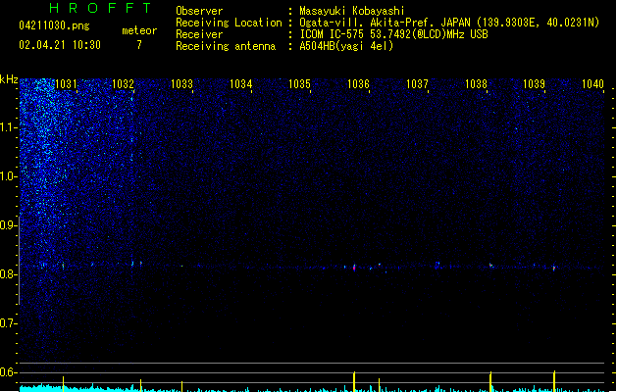Click the Receiver label
The height and width of the screenshot is (392, 617).
tap(199, 34)
